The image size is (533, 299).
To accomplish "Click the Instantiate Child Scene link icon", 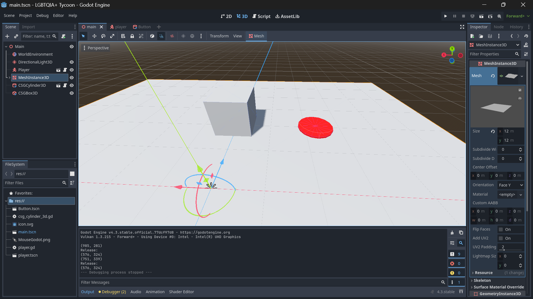I will point(16,36).
